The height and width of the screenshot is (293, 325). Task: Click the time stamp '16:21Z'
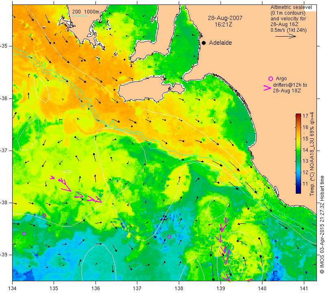(x=223, y=24)
